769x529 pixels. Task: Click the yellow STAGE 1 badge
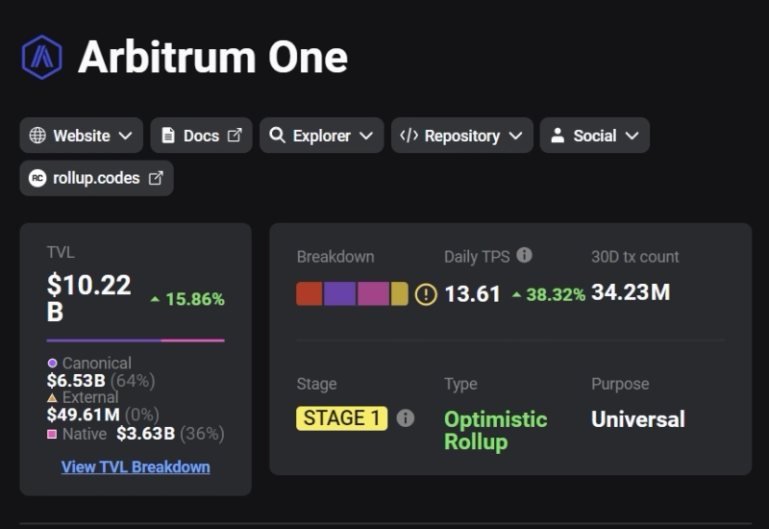(341, 418)
